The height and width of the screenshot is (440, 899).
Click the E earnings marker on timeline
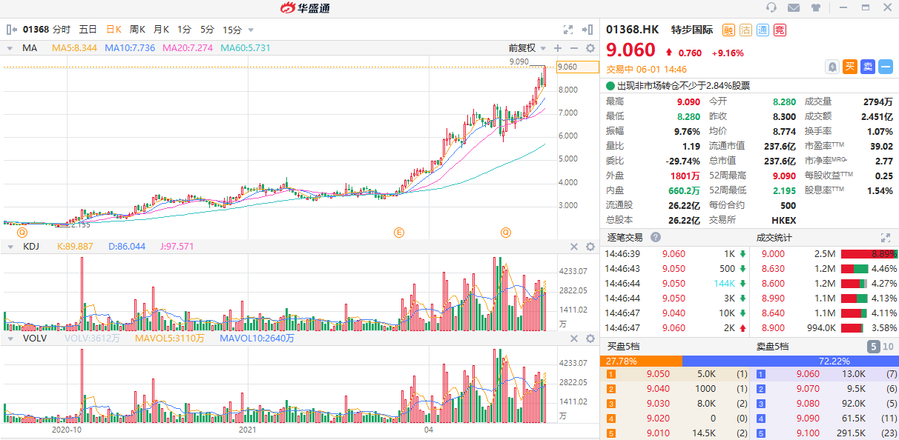(399, 233)
